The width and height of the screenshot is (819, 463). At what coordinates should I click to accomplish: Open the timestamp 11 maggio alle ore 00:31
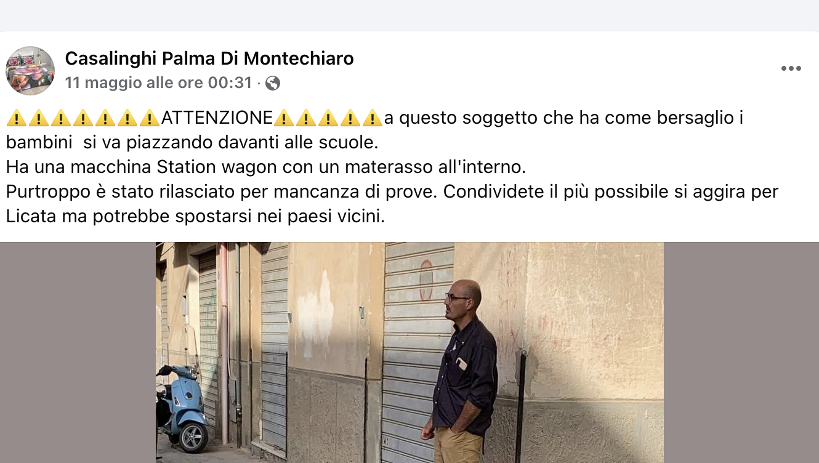pos(158,83)
